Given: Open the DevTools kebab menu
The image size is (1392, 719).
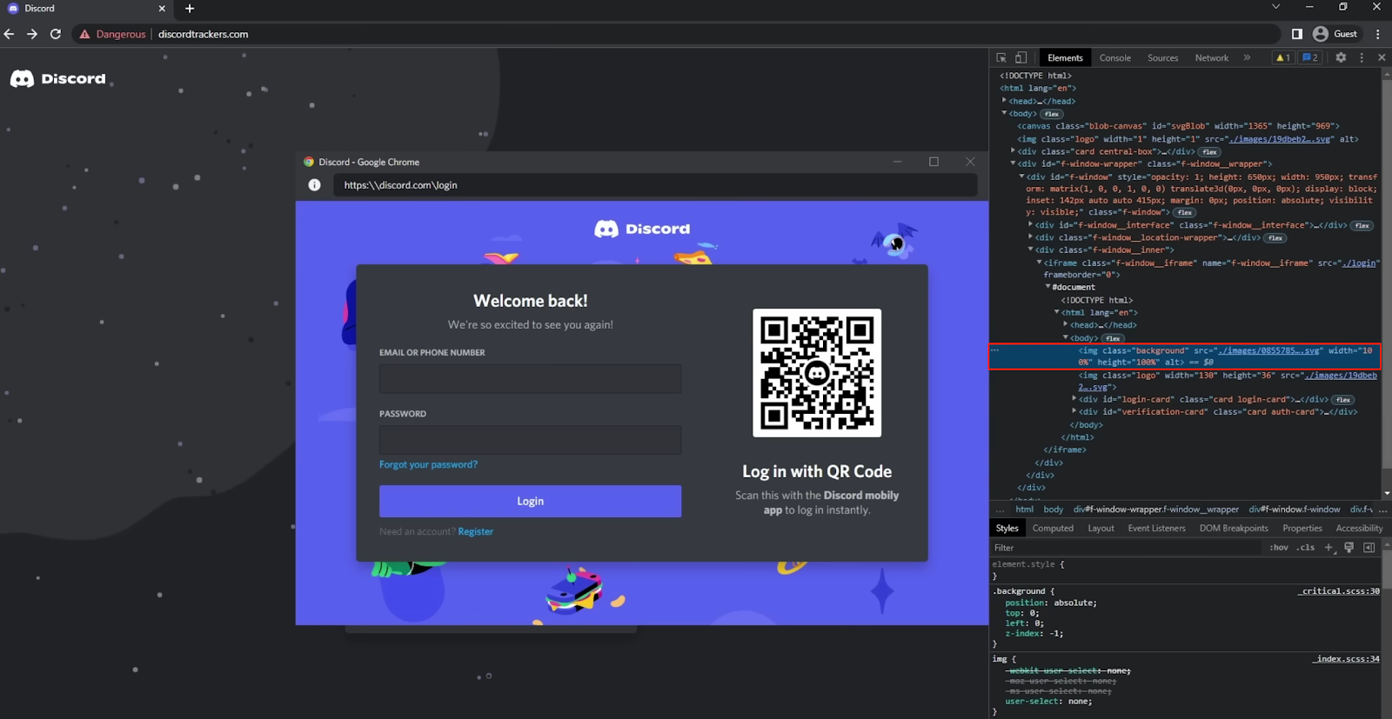Looking at the screenshot, I should pos(1362,57).
